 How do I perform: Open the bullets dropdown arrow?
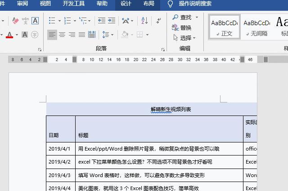pyautogui.click(x=59, y=21)
